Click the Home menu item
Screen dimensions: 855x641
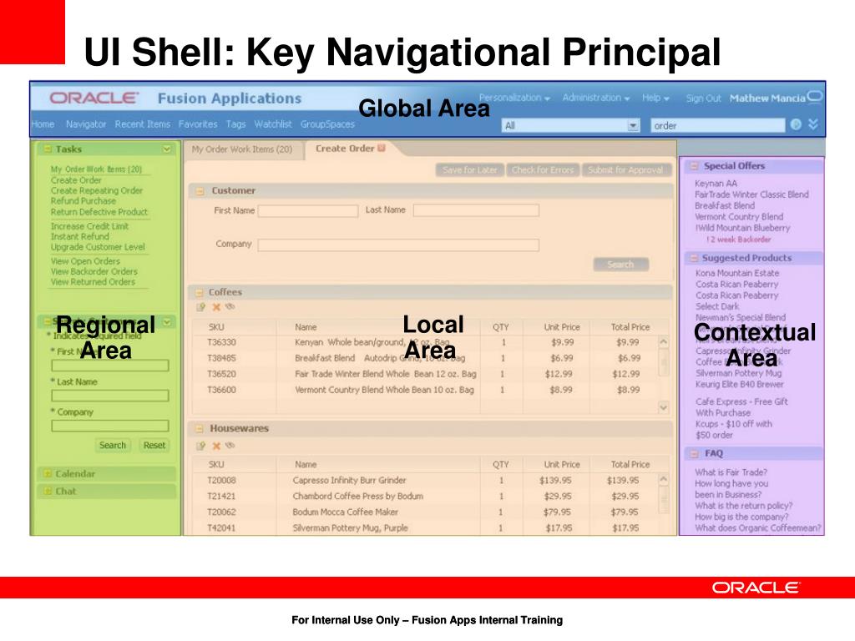click(43, 124)
